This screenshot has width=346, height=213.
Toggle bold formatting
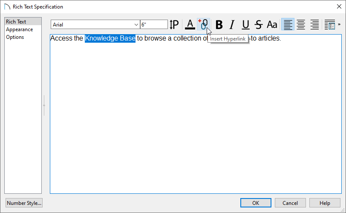tap(219, 24)
